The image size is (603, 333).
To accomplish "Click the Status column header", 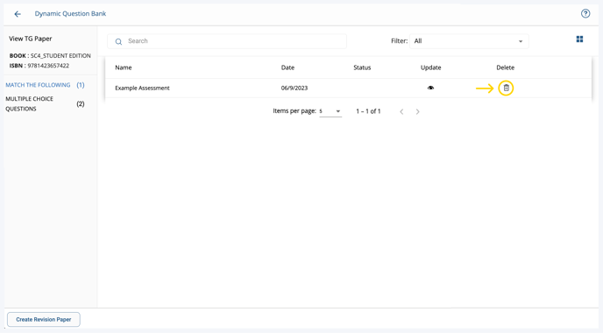I will (x=362, y=67).
